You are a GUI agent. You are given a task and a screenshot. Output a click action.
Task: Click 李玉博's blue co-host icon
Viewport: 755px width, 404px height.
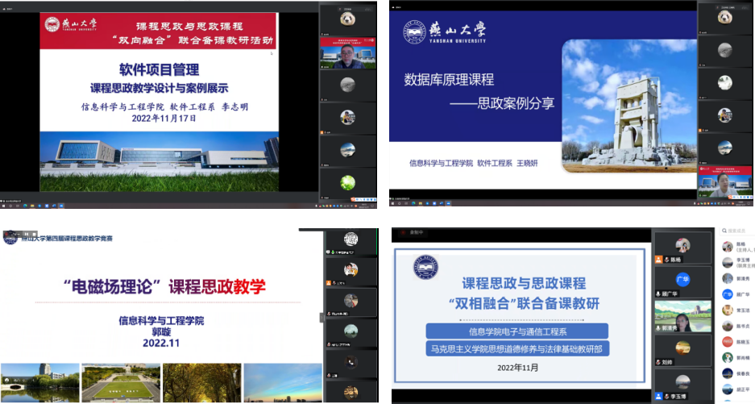658,396
